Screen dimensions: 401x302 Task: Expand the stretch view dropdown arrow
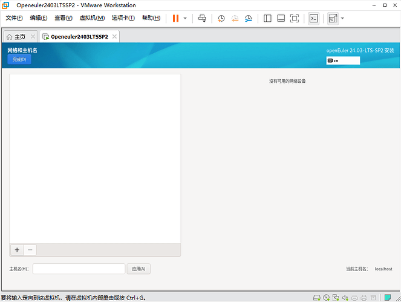342,18
